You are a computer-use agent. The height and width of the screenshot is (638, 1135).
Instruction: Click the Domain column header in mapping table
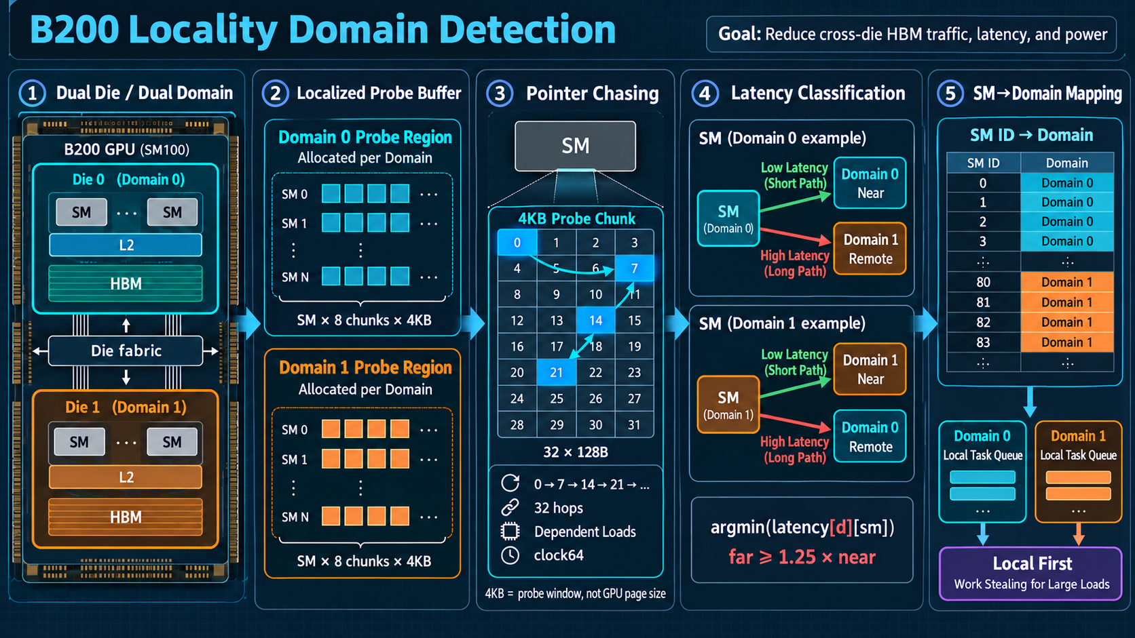pyautogui.click(x=1067, y=163)
